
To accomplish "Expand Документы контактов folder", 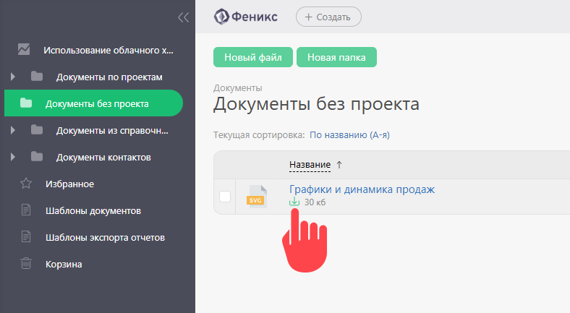I will coord(13,157).
